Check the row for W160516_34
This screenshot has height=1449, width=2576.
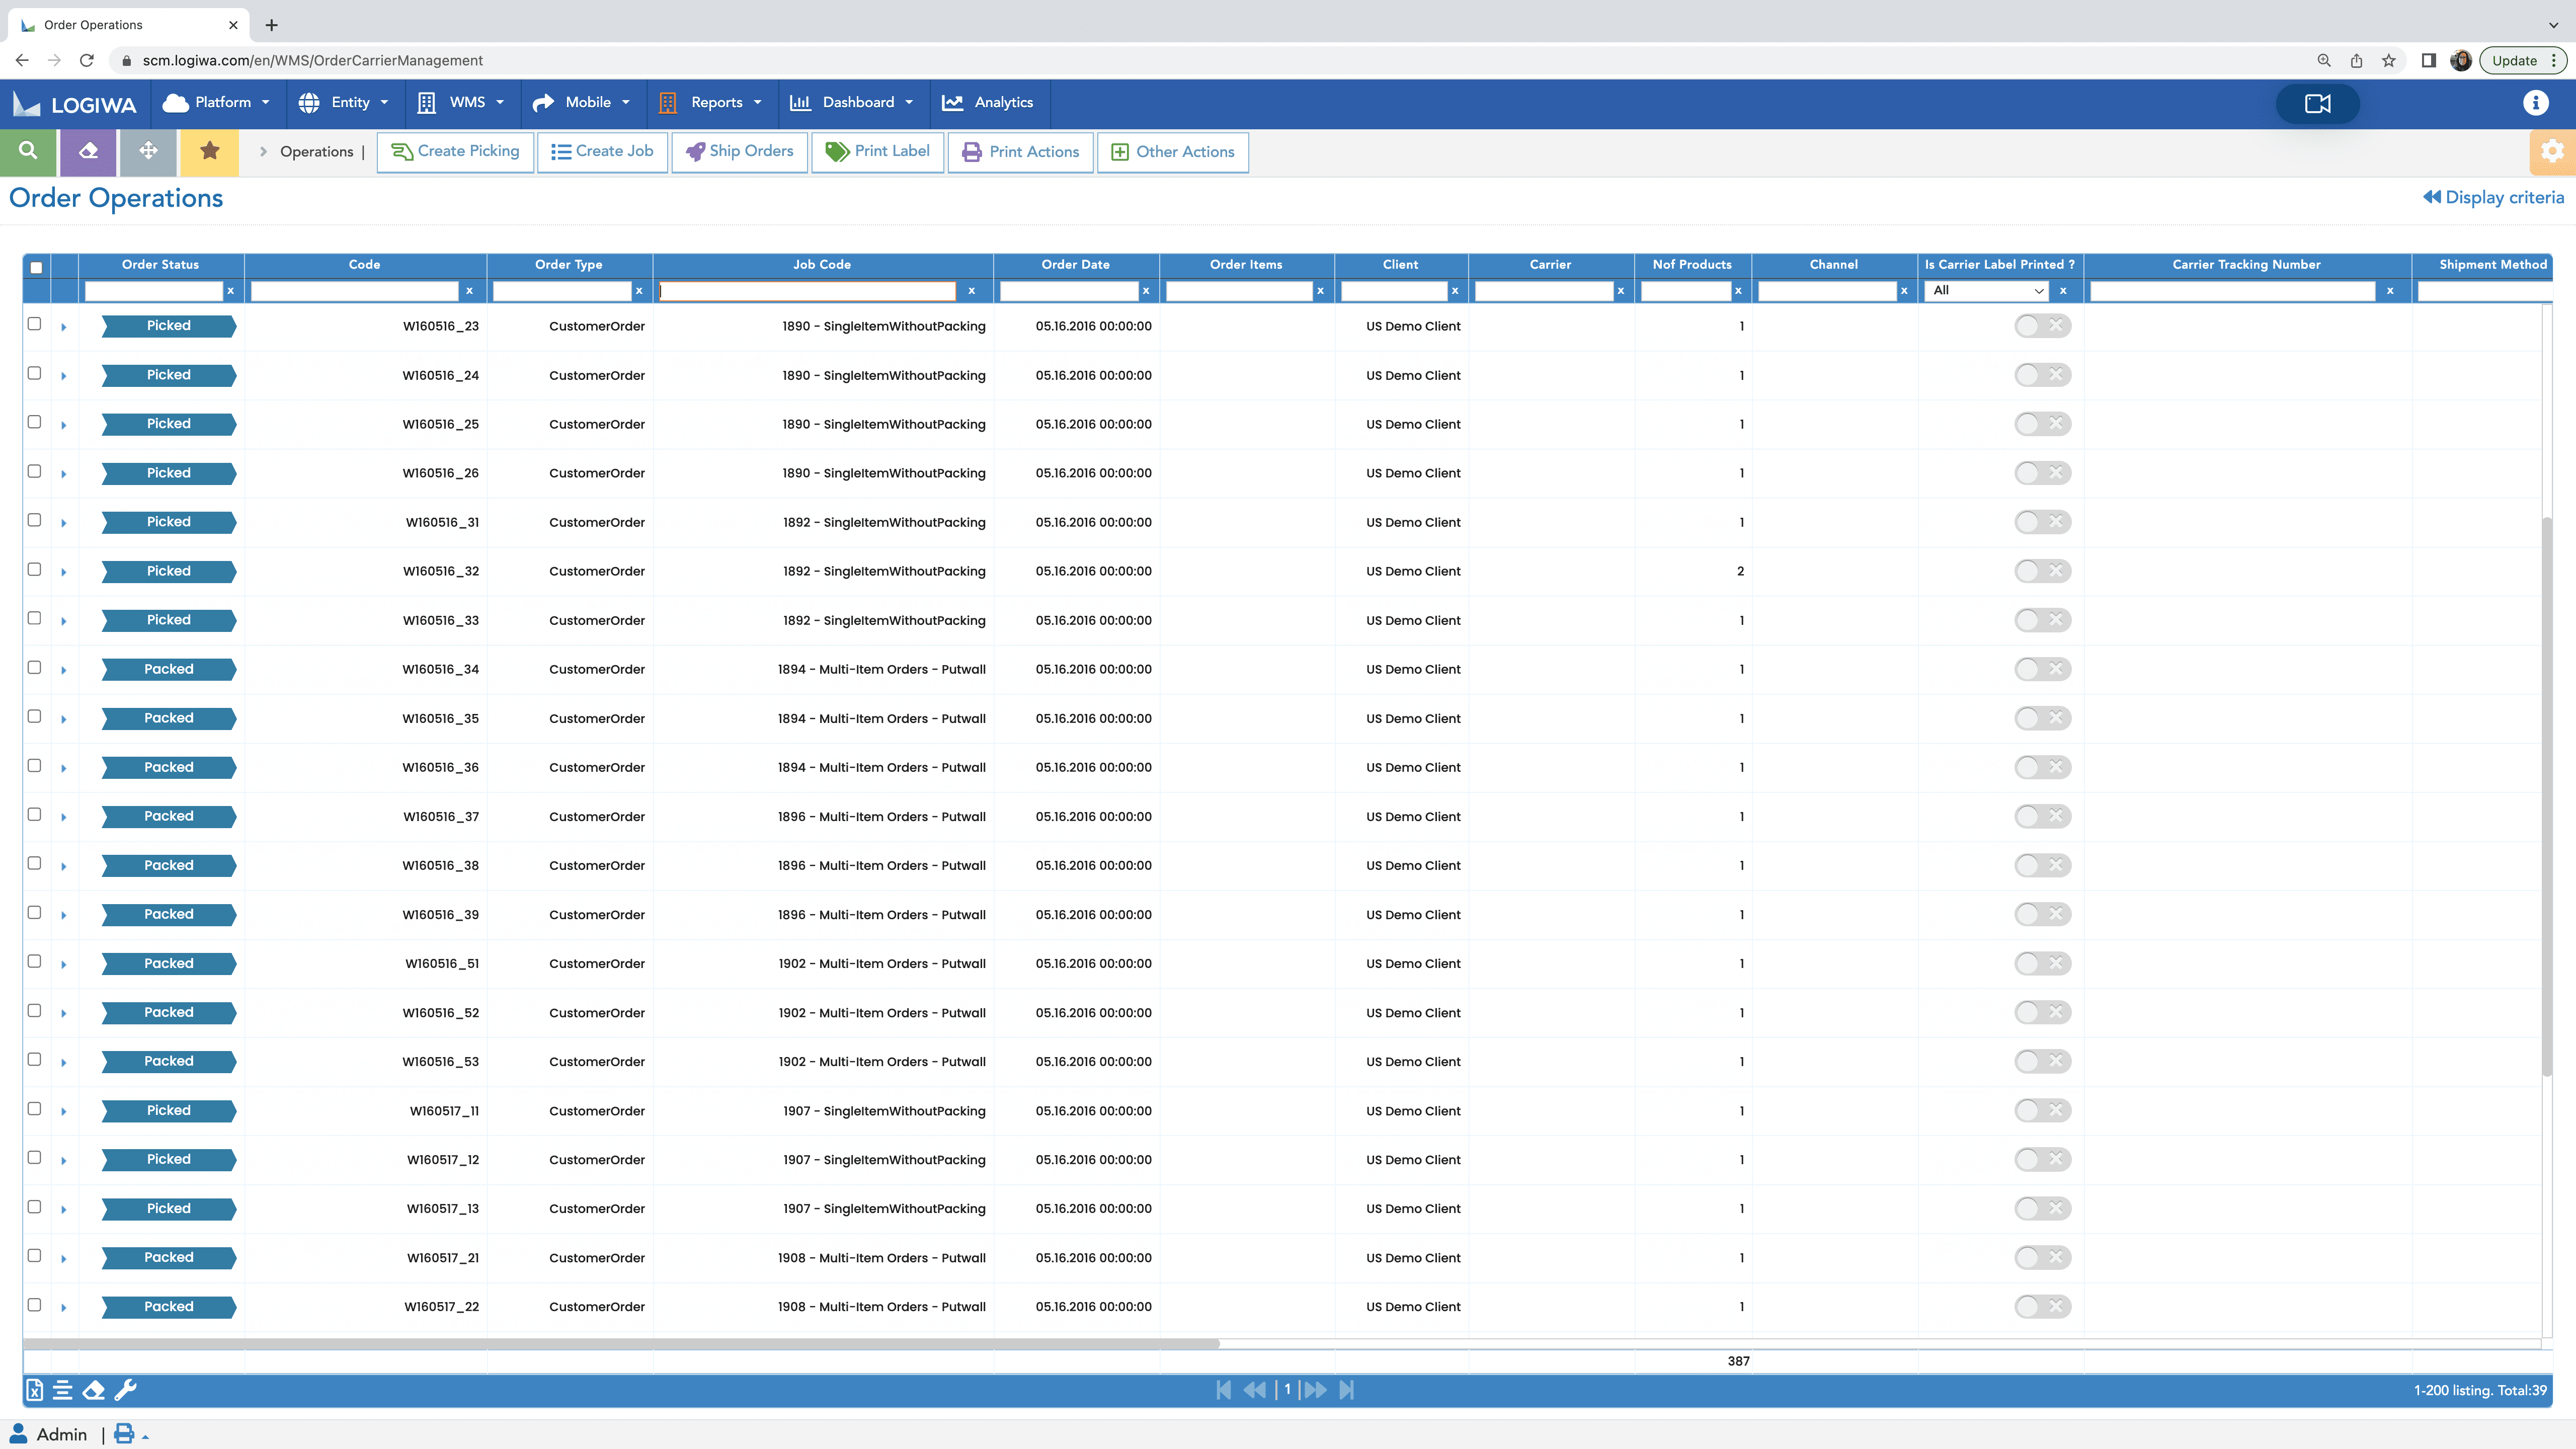point(34,667)
